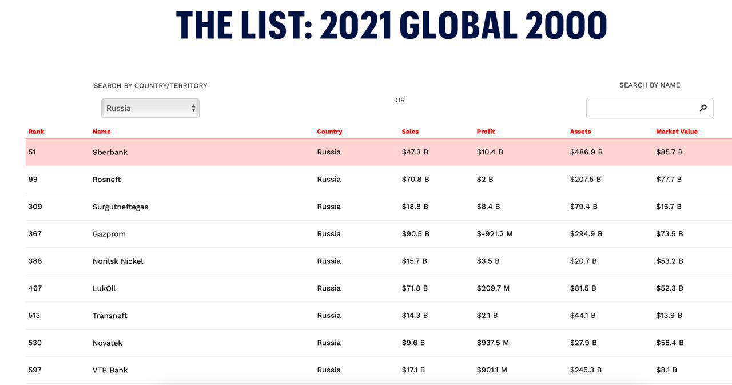The height and width of the screenshot is (385, 732).
Task: Select the Transneft name cell
Action: [110, 316]
